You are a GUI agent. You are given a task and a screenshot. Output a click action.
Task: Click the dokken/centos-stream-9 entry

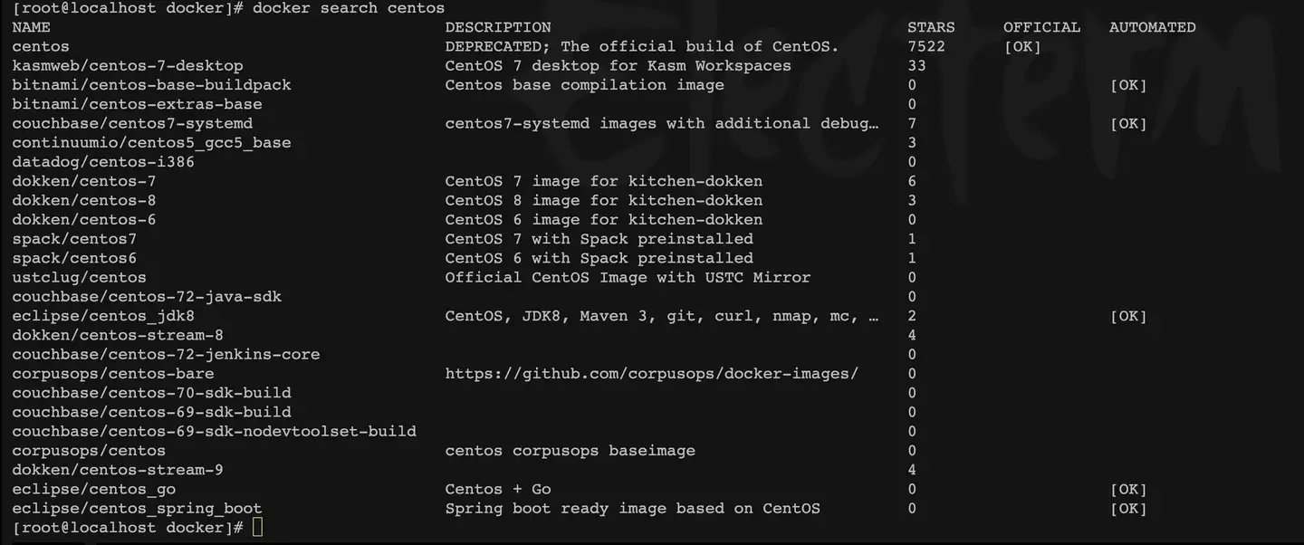click(118, 470)
